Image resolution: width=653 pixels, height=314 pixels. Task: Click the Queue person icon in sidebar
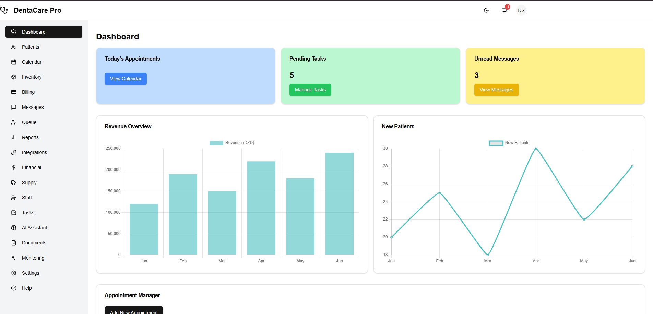(14, 122)
